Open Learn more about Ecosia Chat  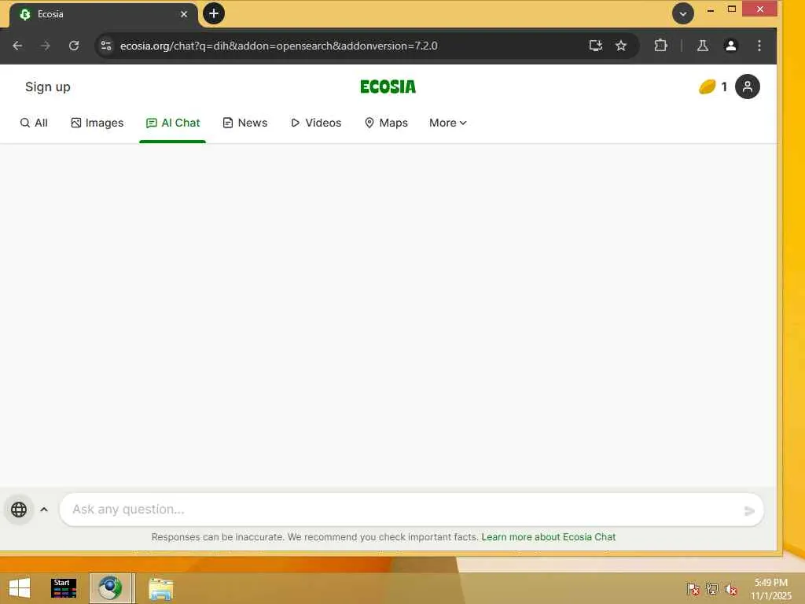(548, 537)
